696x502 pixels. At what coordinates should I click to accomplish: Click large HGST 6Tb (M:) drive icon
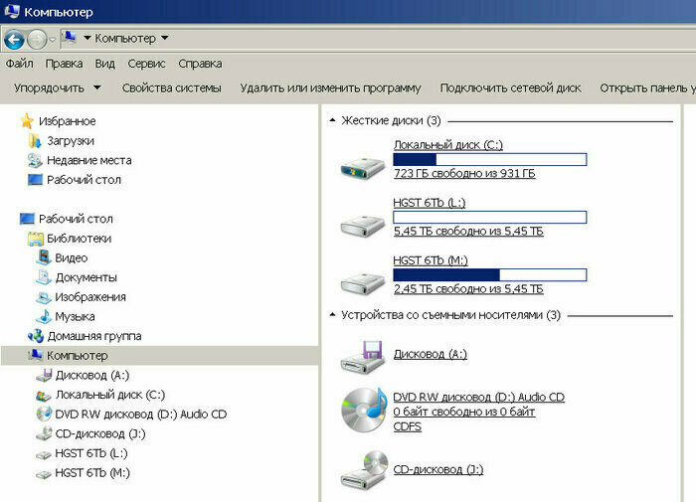363,282
